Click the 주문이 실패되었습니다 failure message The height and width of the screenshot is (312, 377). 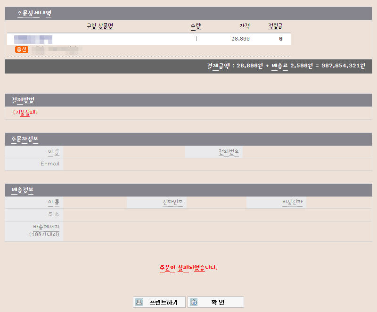pos(188,267)
